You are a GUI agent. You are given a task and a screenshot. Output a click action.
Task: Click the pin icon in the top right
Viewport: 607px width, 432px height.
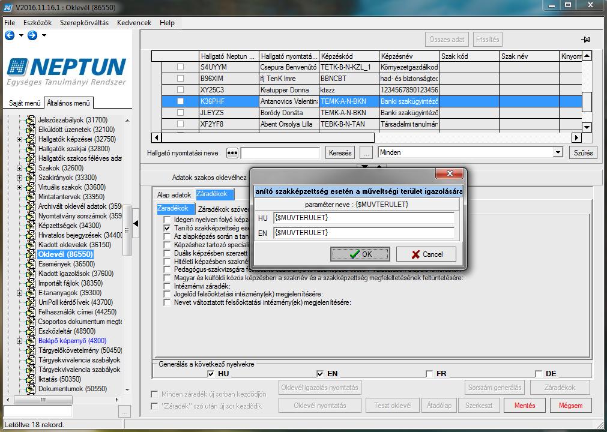[x=585, y=40]
